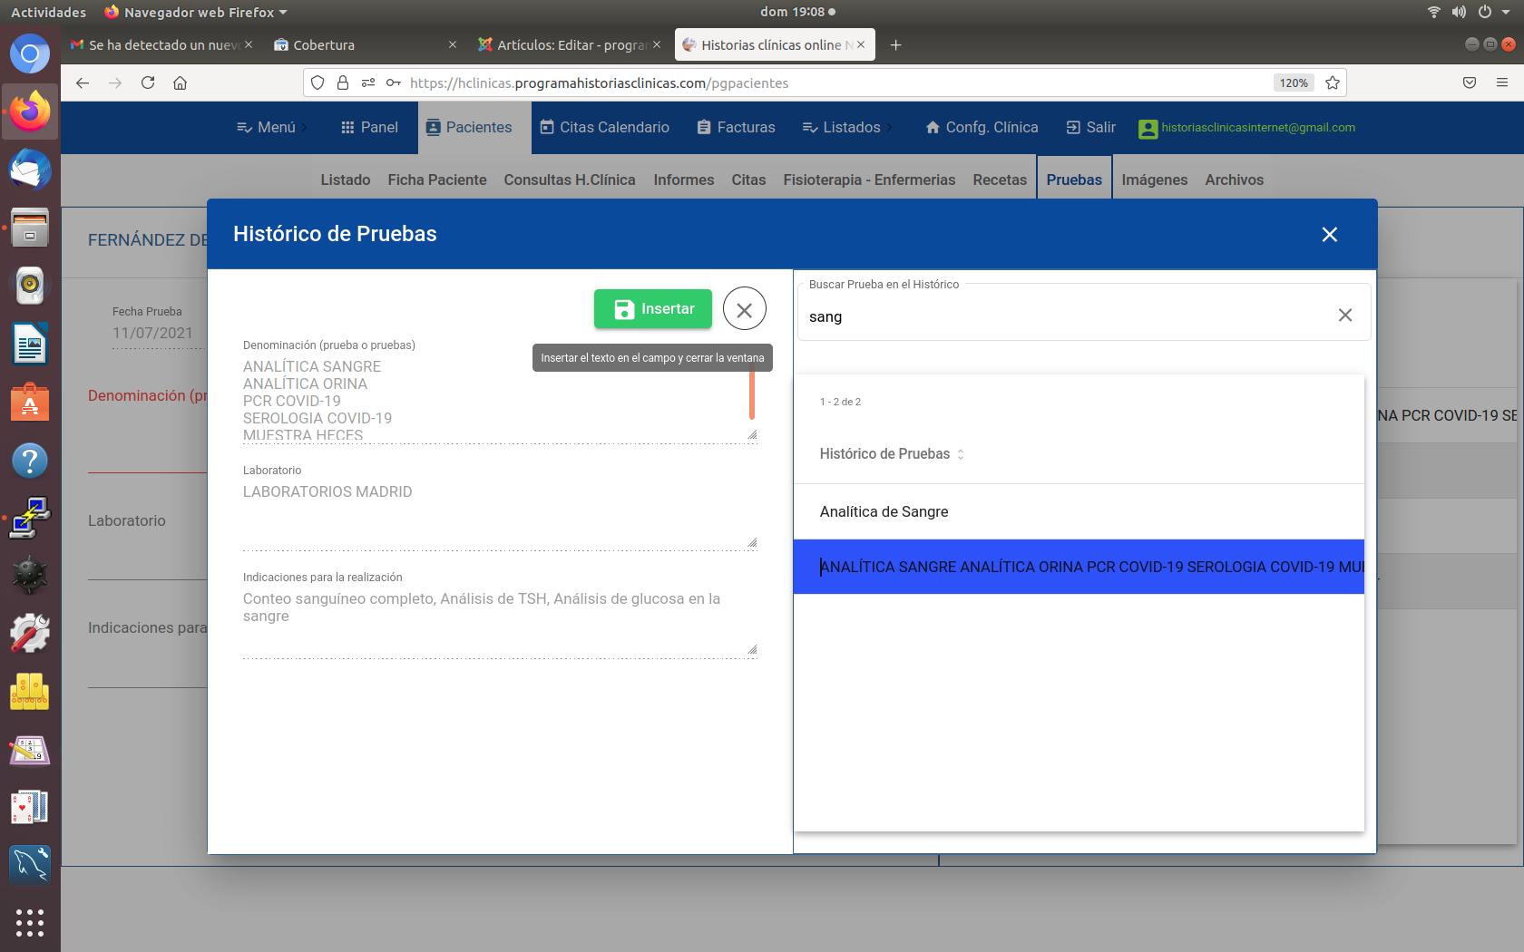Click the green Insertar save button
The height and width of the screenshot is (952, 1524).
(x=652, y=309)
